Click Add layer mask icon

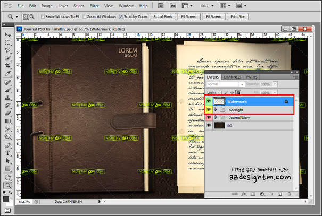coord(253,194)
